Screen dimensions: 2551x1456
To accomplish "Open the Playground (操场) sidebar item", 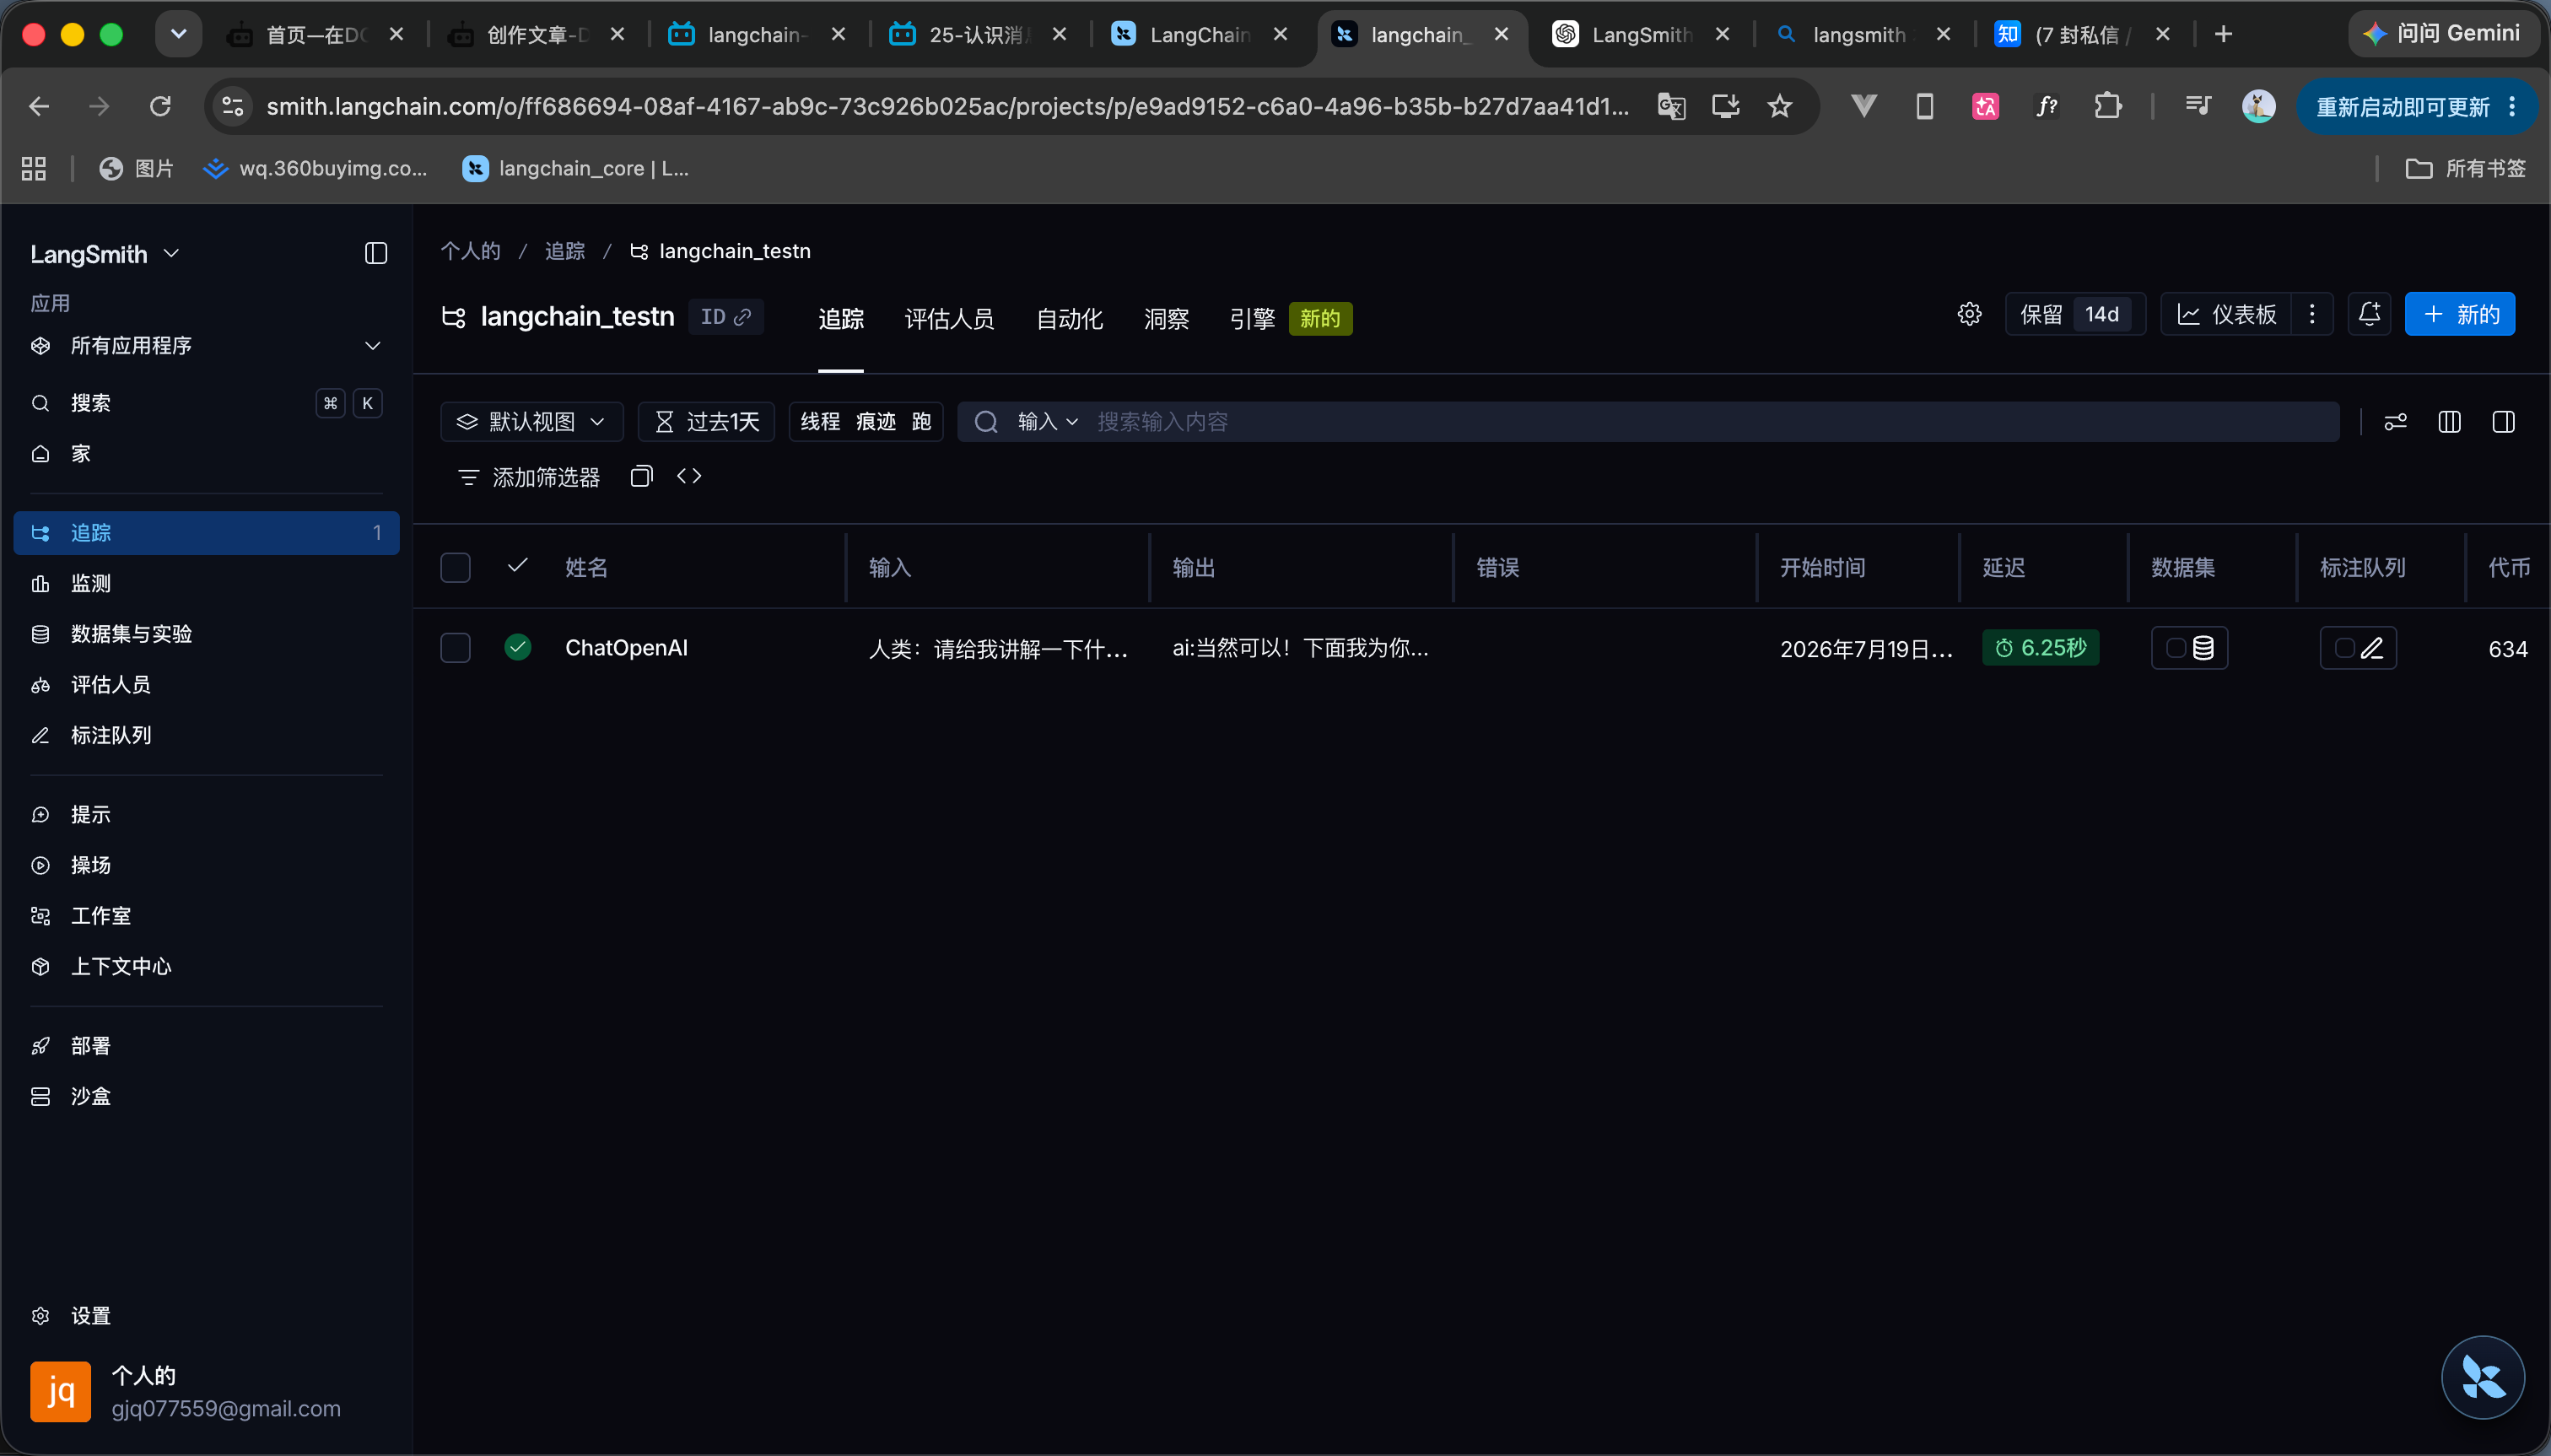I will [x=206, y=865].
